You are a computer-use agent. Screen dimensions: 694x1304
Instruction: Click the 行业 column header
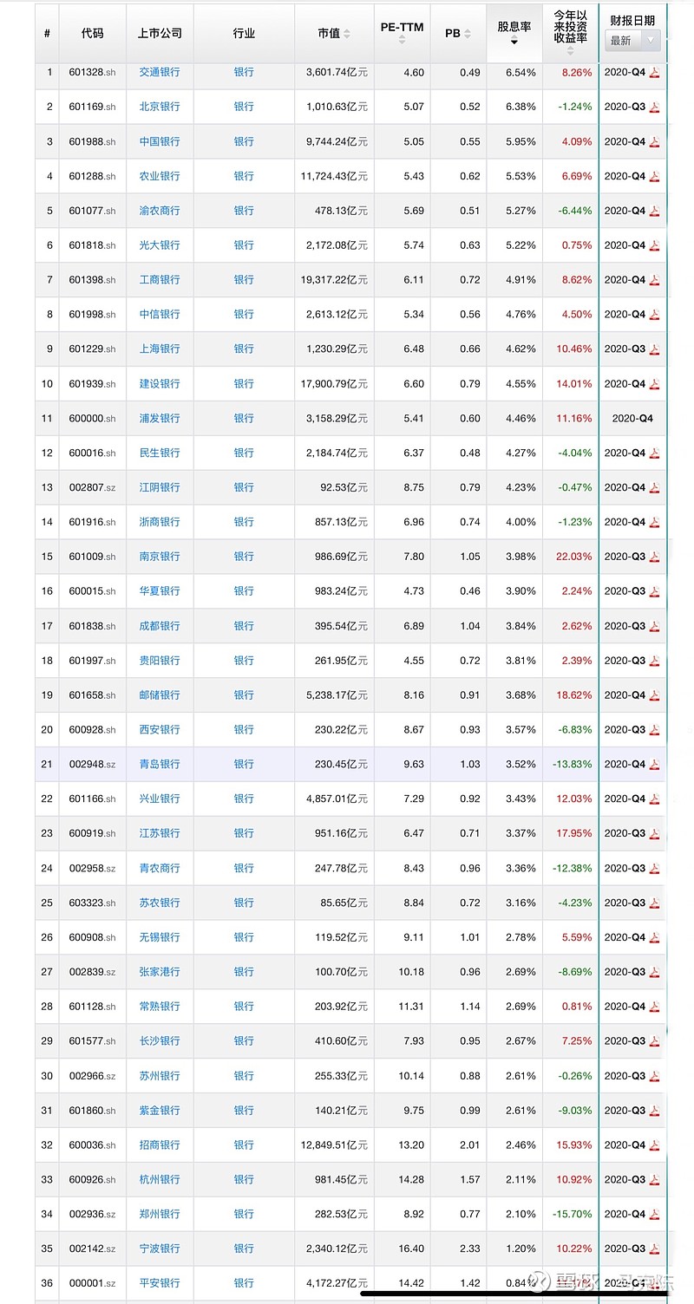[x=244, y=34]
